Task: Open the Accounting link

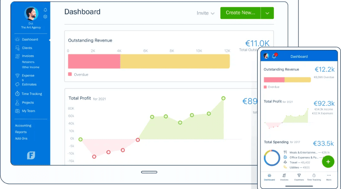Action: [23, 125]
